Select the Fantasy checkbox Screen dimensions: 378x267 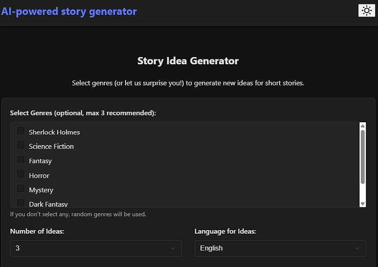[20, 159]
